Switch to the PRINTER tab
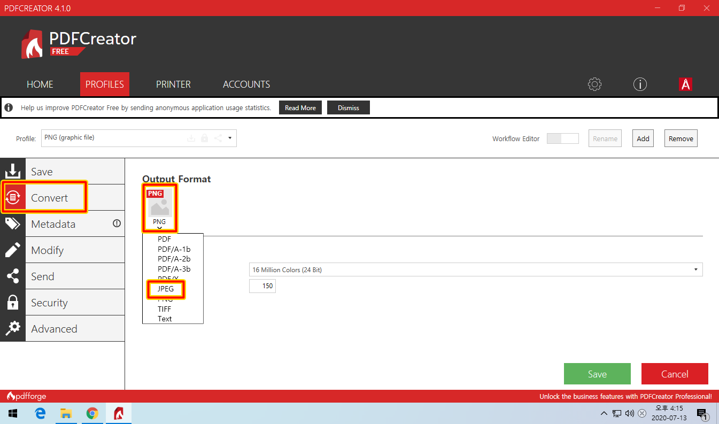719x424 pixels. 173,84
